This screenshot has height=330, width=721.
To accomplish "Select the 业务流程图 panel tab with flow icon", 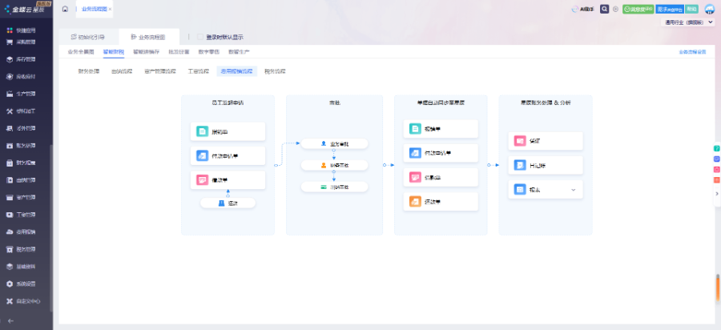I will coord(148,37).
